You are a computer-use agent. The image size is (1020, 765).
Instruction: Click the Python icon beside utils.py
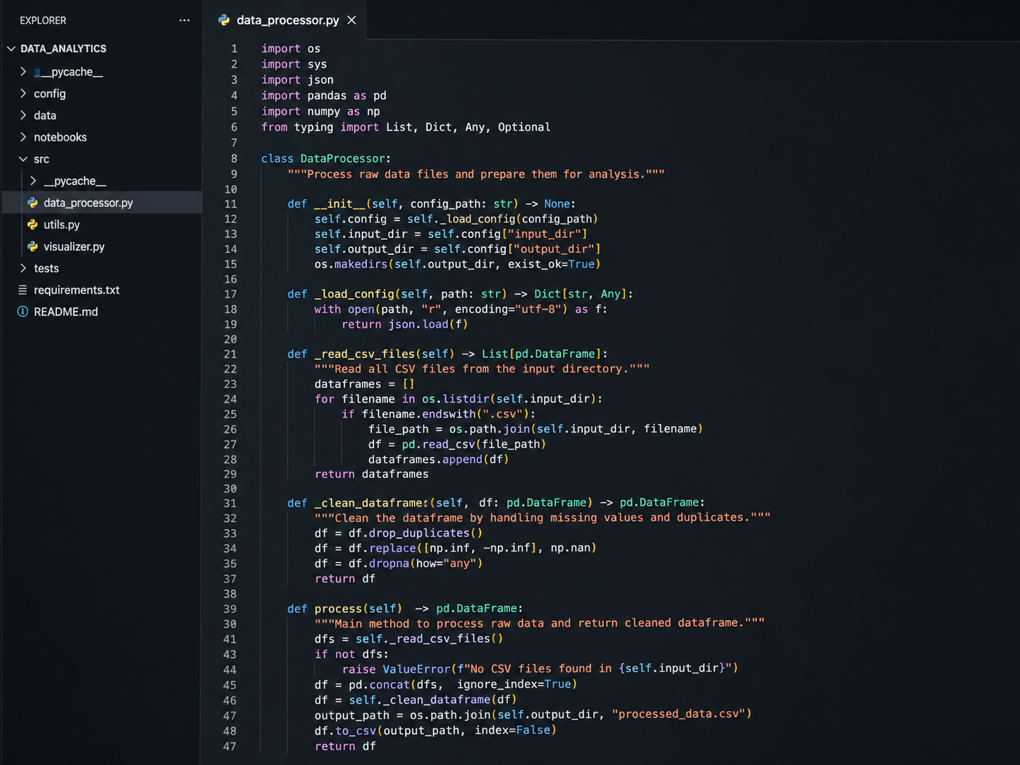tap(32, 225)
